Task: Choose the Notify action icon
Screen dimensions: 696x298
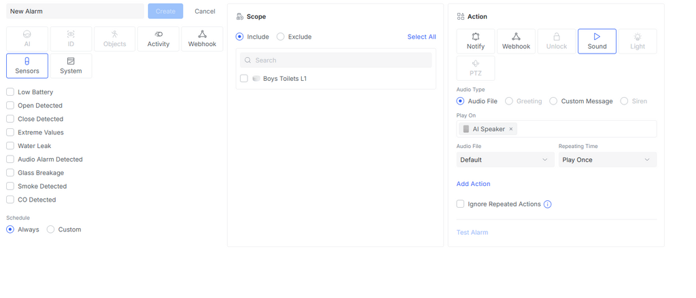Action: click(x=476, y=37)
